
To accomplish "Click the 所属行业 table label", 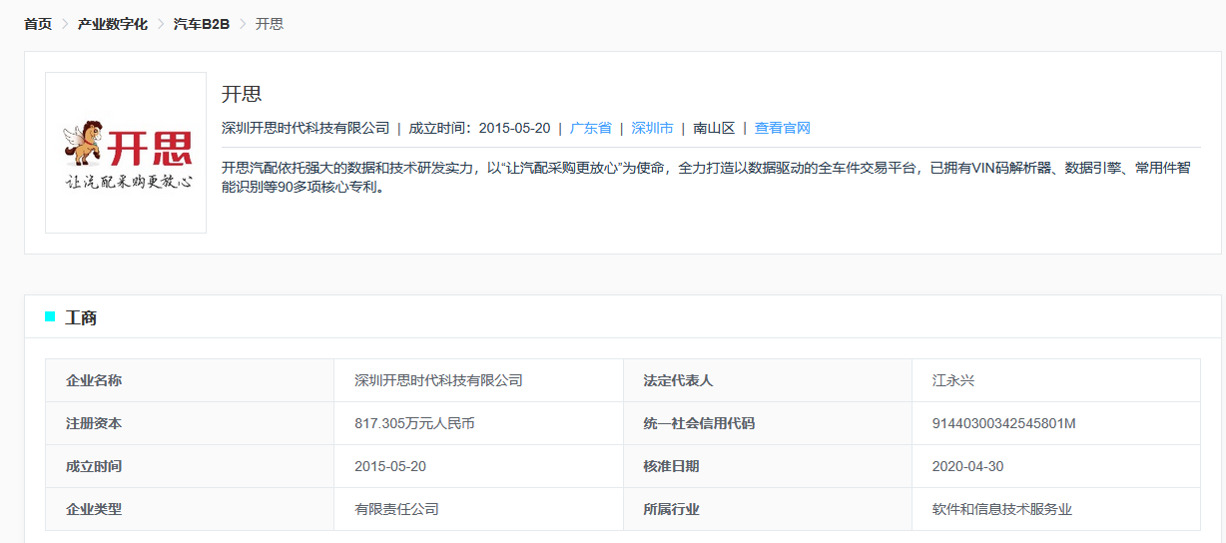I will (x=672, y=509).
